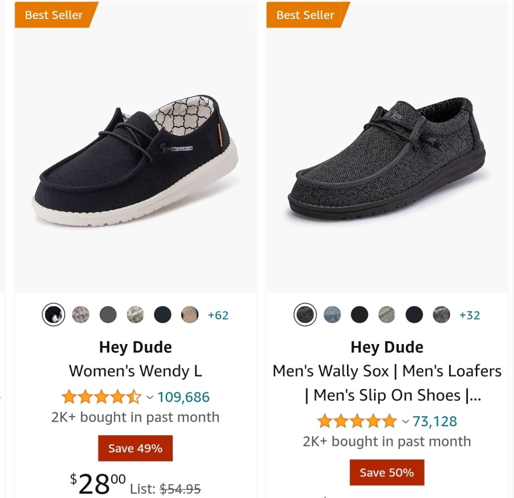Viewport: 514px width, 498px height.
Task: Choose the dark navy swatch for Wendy shoe
Action: [163, 314]
